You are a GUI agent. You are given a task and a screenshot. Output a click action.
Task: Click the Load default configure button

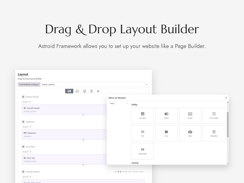[29, 84]
